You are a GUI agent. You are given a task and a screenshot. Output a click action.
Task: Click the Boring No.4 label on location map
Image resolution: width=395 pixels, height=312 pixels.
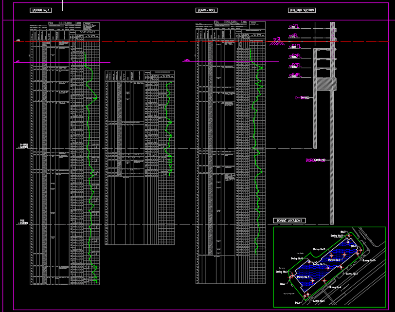pos(335,287)
